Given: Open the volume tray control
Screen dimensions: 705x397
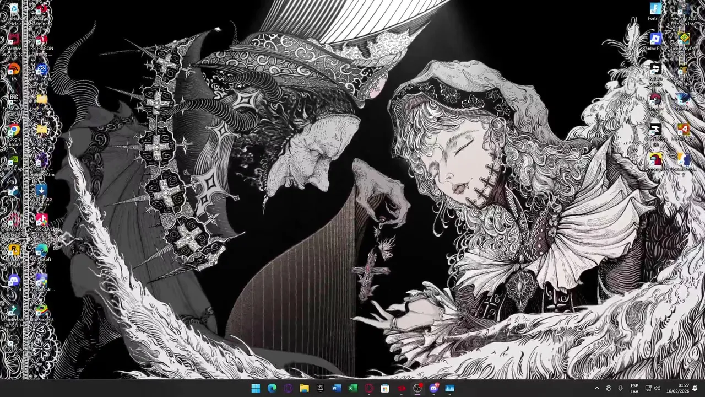Looking at the screenshot, I should pos(657,388).
